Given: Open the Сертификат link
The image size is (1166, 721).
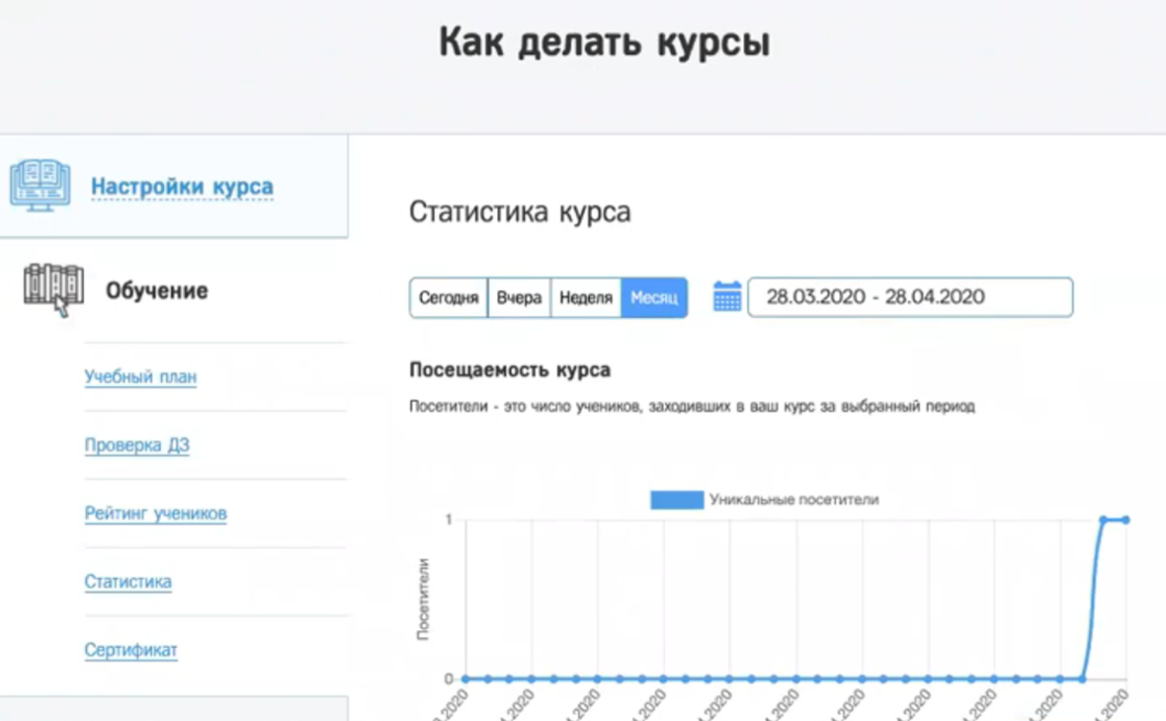Looking at the screenshot, I should click(130, 650).
